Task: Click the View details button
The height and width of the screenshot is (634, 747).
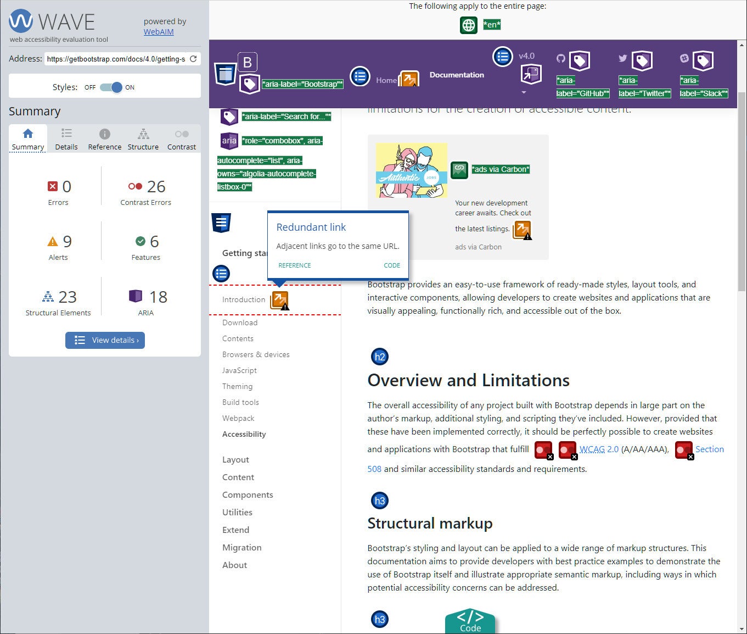Action: pyautogui.click(x=105, y=340)
